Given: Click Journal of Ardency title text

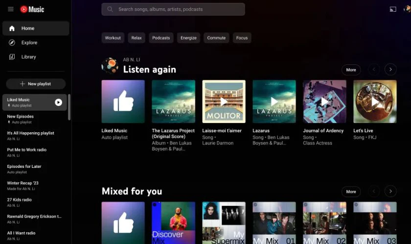Looking at the screenshot, I should tap(323, 130).
